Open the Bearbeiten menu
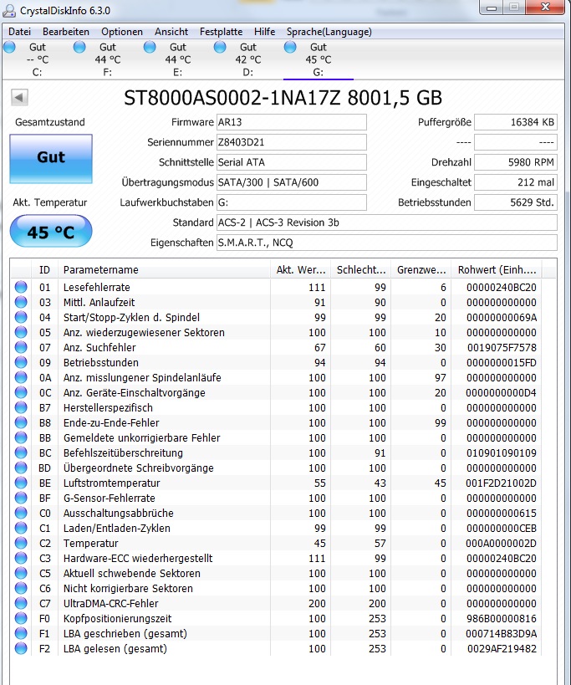571x685 pixels. (x=66, y=32)
